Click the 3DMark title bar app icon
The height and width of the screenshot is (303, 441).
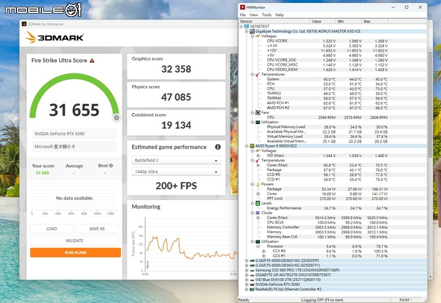tap(24, 24)
